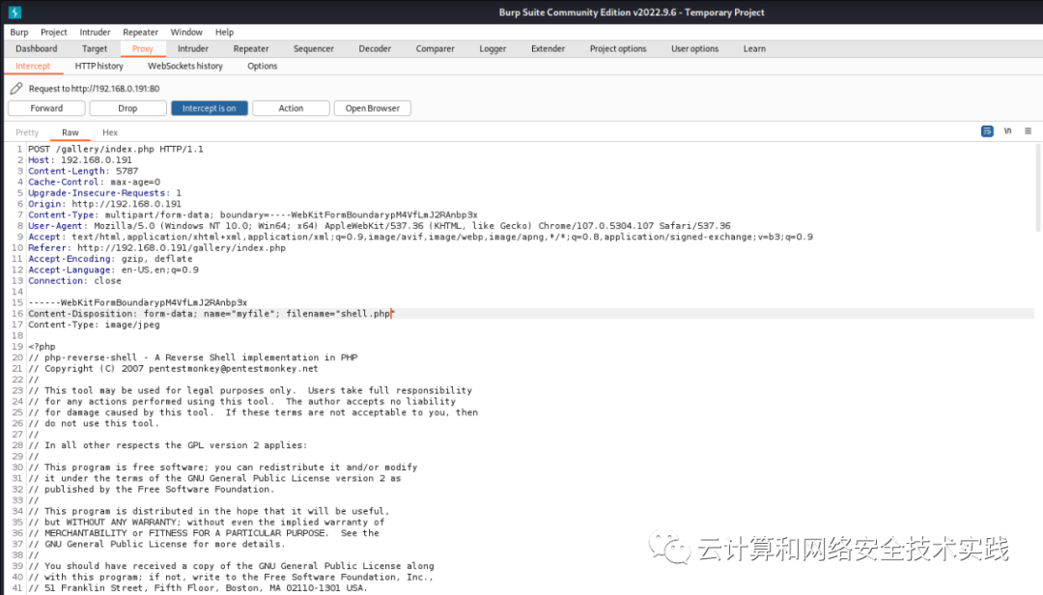Image resolution: width=1043 pixels, height=595 pixels.
Task: Switch to the Repeater tool tab
Action: (251, 48)
